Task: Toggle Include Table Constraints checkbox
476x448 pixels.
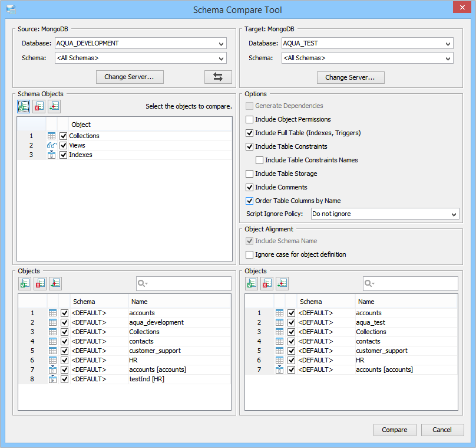Action: [x=249, y=146]
